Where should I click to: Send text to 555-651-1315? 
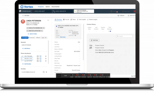(x=38, y=59)
